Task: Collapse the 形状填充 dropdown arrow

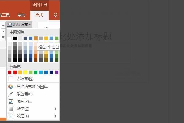Action: click(x=30, y=25)
